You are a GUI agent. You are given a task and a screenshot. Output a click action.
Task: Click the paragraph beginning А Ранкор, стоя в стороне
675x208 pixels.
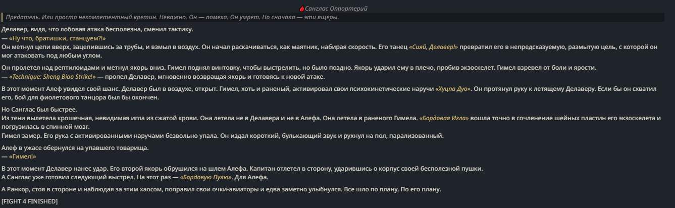pos(221,189)
